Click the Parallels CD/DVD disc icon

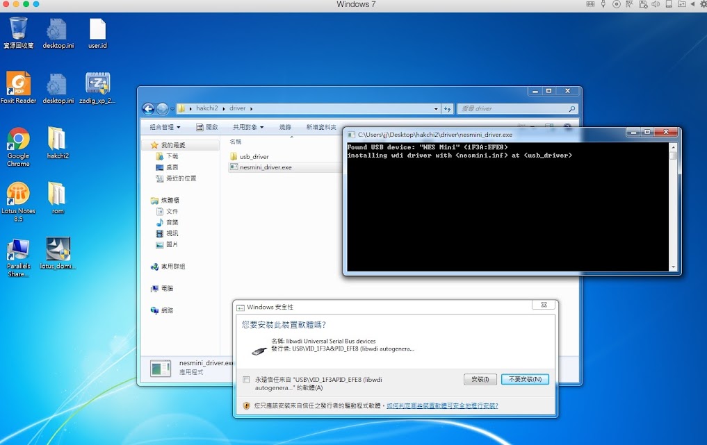pyautogui.click(x=617, y=4)
